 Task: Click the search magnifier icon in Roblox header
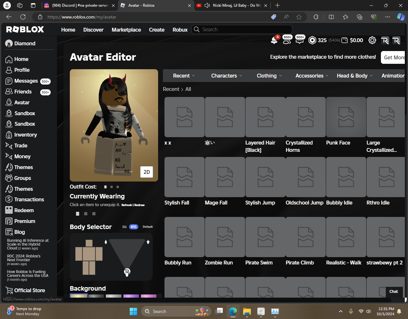197,29
